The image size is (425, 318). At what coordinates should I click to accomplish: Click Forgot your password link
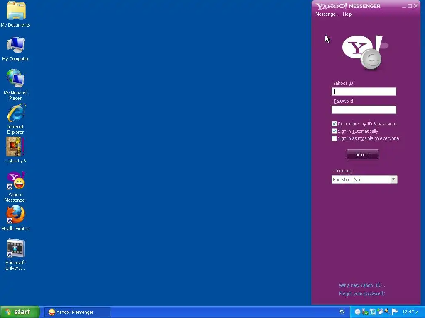click(362, 294)
